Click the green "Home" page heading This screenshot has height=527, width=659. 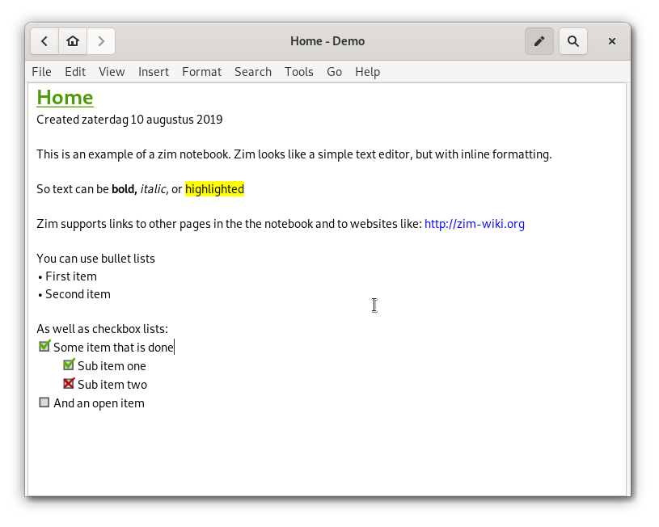pyautogui.click(x=65, y=98)
